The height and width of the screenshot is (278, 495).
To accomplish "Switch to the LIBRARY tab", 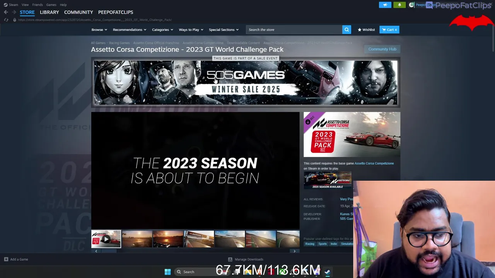I will (x=49, y=12).
